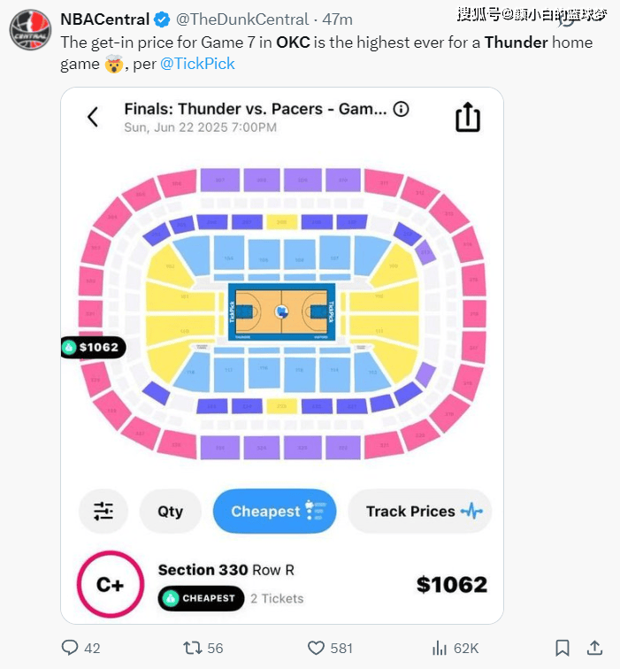Toggle the Cheapest sort button
The image size is (620, 669).
(274, 511)
